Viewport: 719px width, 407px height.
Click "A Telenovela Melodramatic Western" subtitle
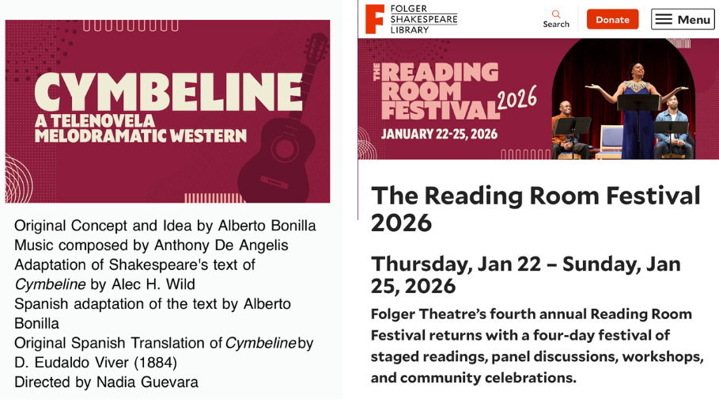coord(140,127)
